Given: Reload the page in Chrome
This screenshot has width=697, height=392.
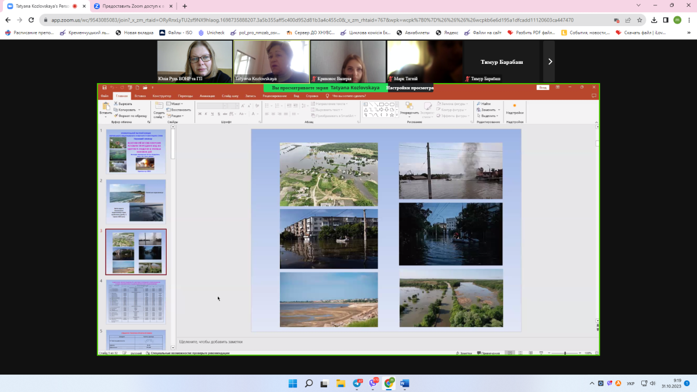Looking at the screenshot, I should click(32, 20).
